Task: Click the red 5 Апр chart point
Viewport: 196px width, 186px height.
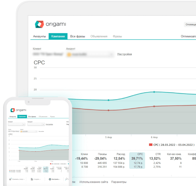Action: pos(109,110)
